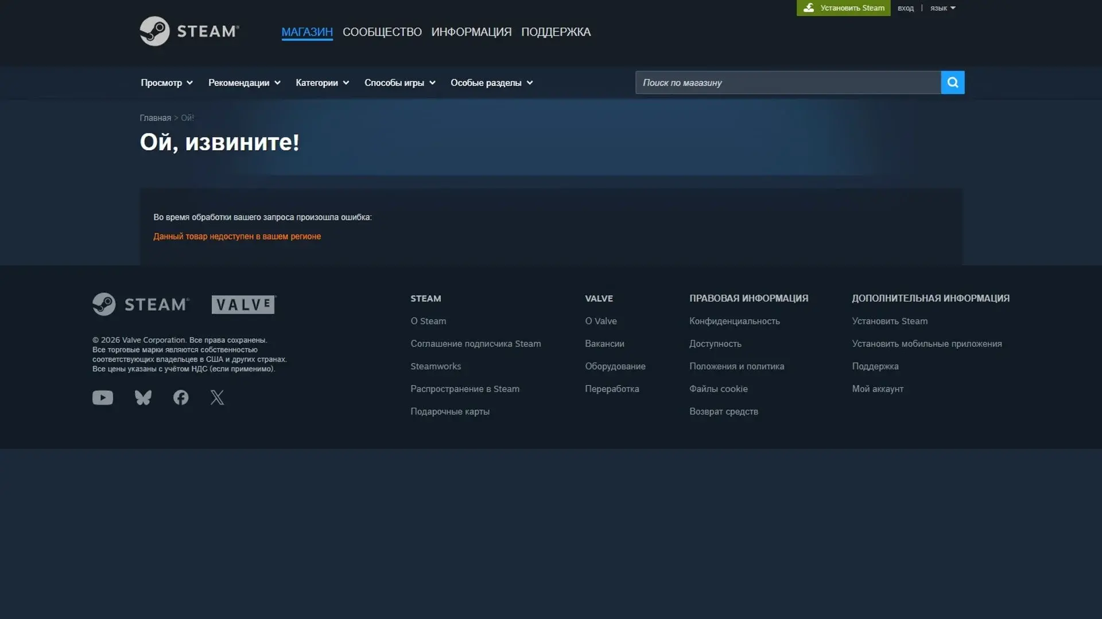Open the footer Поддержка link

(875, 366)
